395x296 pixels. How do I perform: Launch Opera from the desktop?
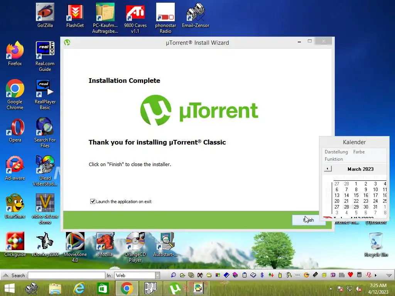point(15,130)
